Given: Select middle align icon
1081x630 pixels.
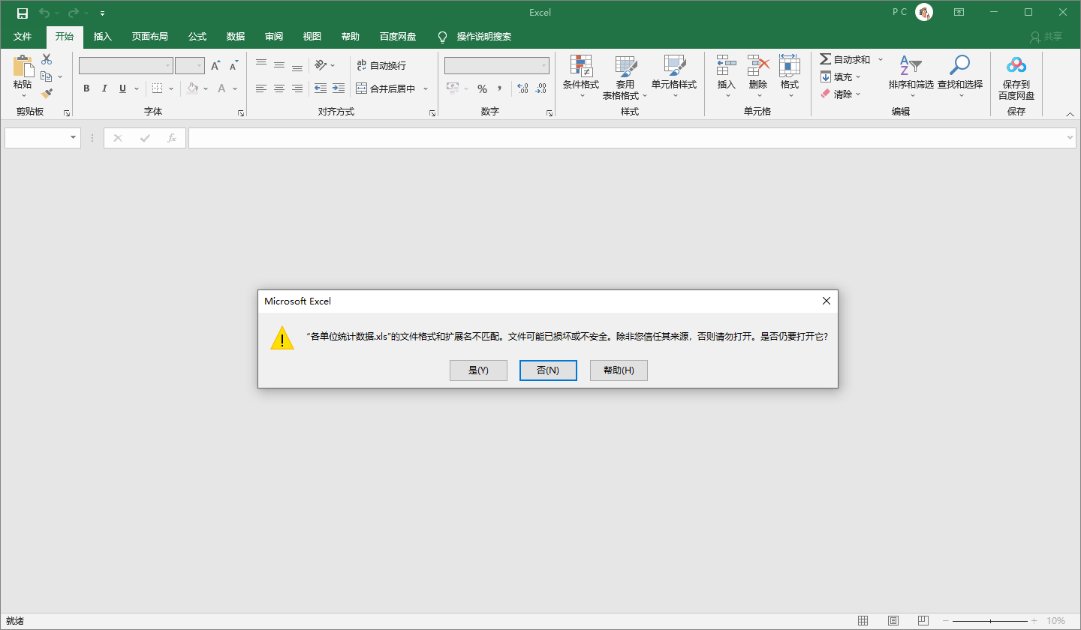Looking at the screenshot, I should pos(279,65).
